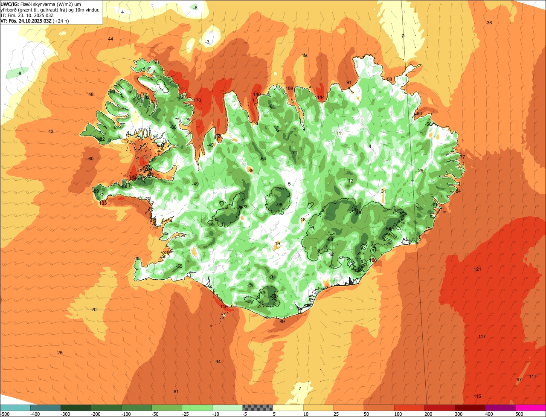Click the map value -56 in the northeast
This screenshot has width=546, height=417.
tap(429, 125)
